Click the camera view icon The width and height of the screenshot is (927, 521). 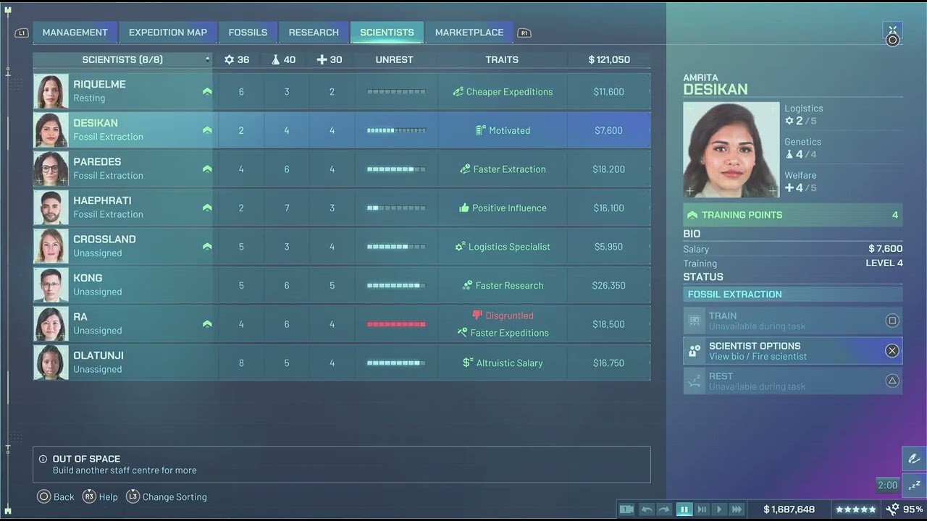pos(627,509)
